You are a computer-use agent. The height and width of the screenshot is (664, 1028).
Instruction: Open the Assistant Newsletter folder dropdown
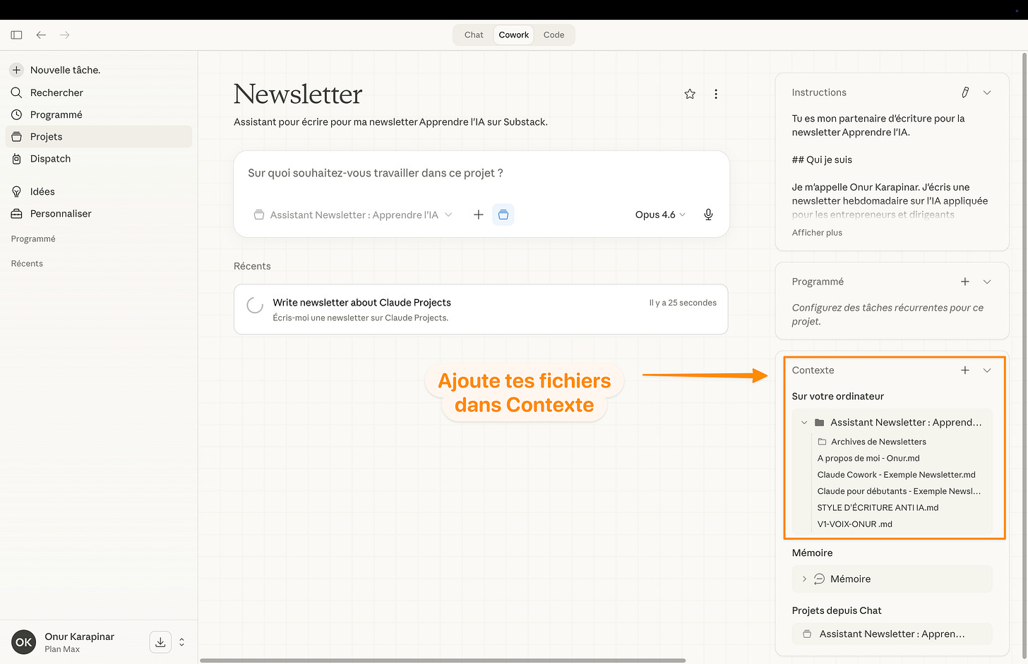pyautogui.click(x=353, y=215)
